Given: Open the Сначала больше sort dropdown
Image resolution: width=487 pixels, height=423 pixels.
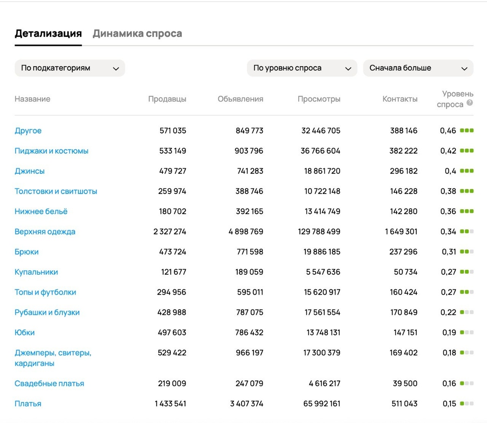Looking at the screenshot, I should coord(418,68).
